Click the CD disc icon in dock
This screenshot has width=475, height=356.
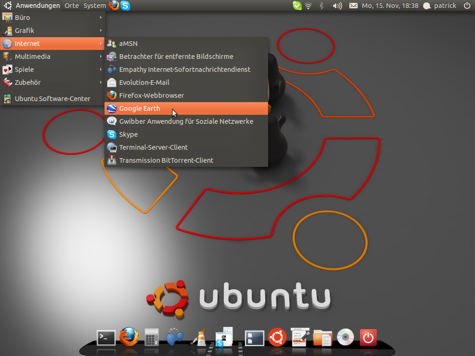345,337
